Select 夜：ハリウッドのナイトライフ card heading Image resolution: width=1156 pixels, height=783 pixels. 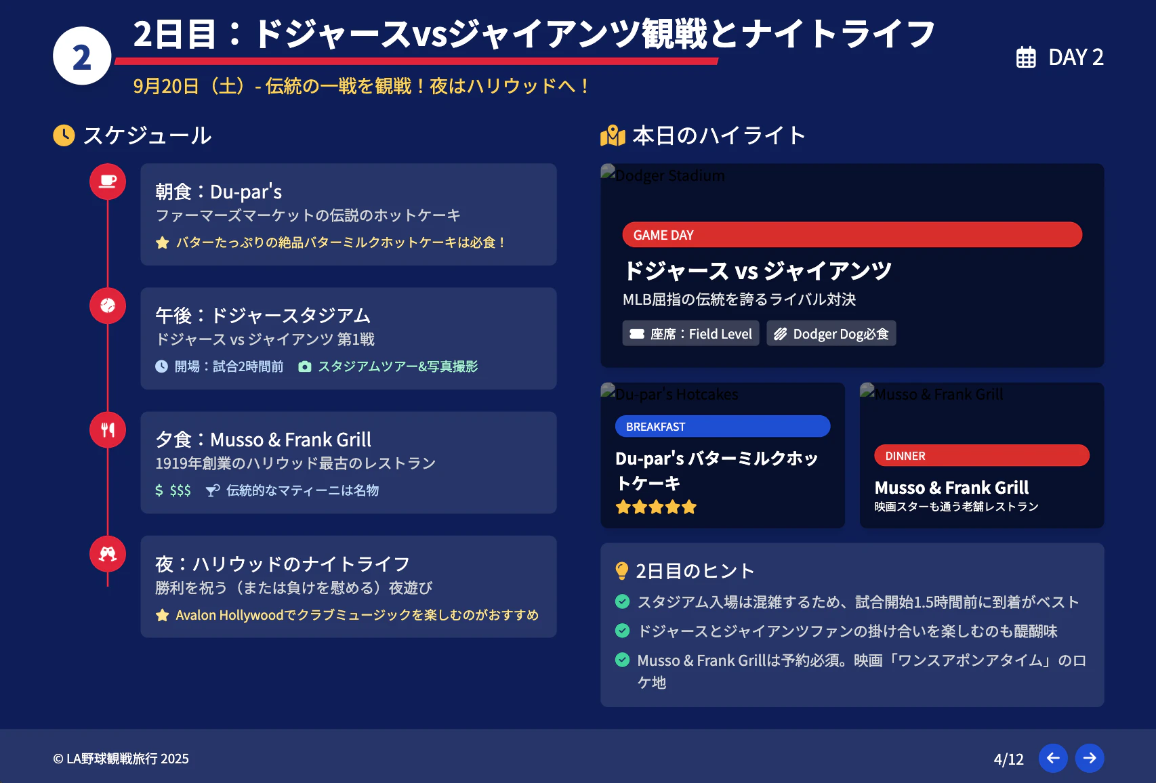(x=283, y=564)
